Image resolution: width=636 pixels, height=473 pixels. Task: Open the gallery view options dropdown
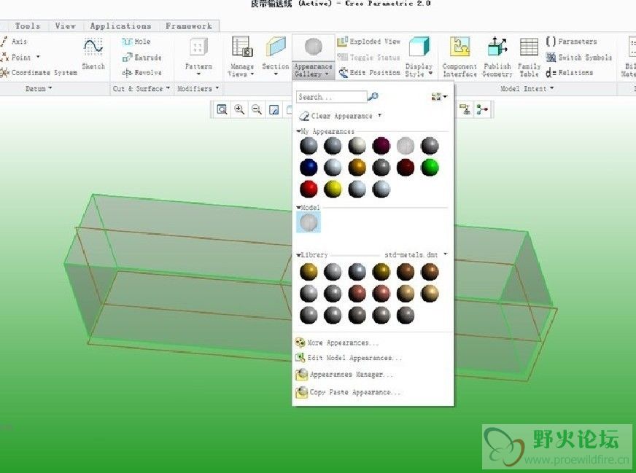point(439,96)
